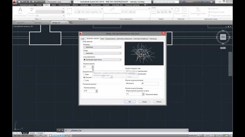245x137 pixels.
Task: Click the dimension style preview image
Action: 144,53
